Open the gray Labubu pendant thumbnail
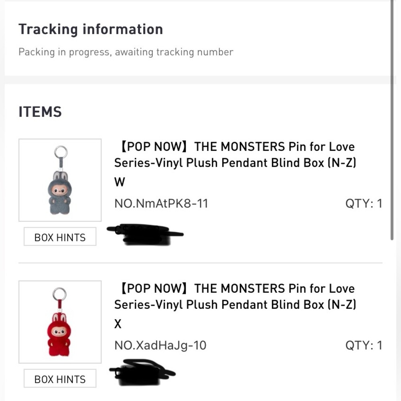This screenshot has width=401, height=401. point(60,180)
